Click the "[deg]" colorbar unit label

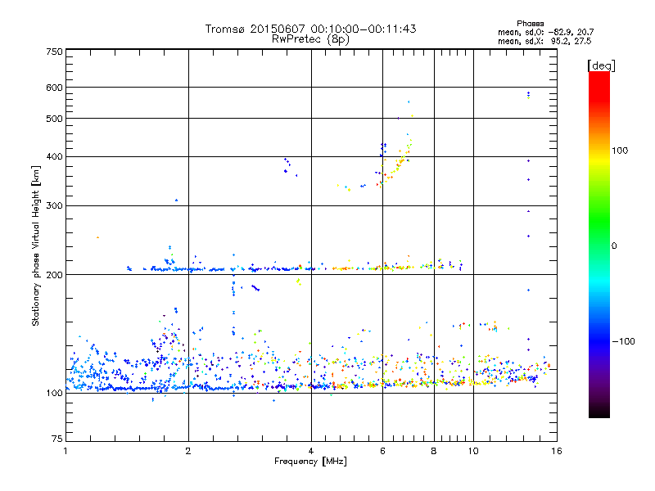coord(601,65)
